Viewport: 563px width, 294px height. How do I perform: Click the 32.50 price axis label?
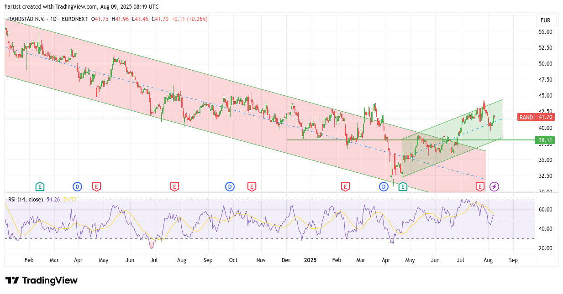546,176
